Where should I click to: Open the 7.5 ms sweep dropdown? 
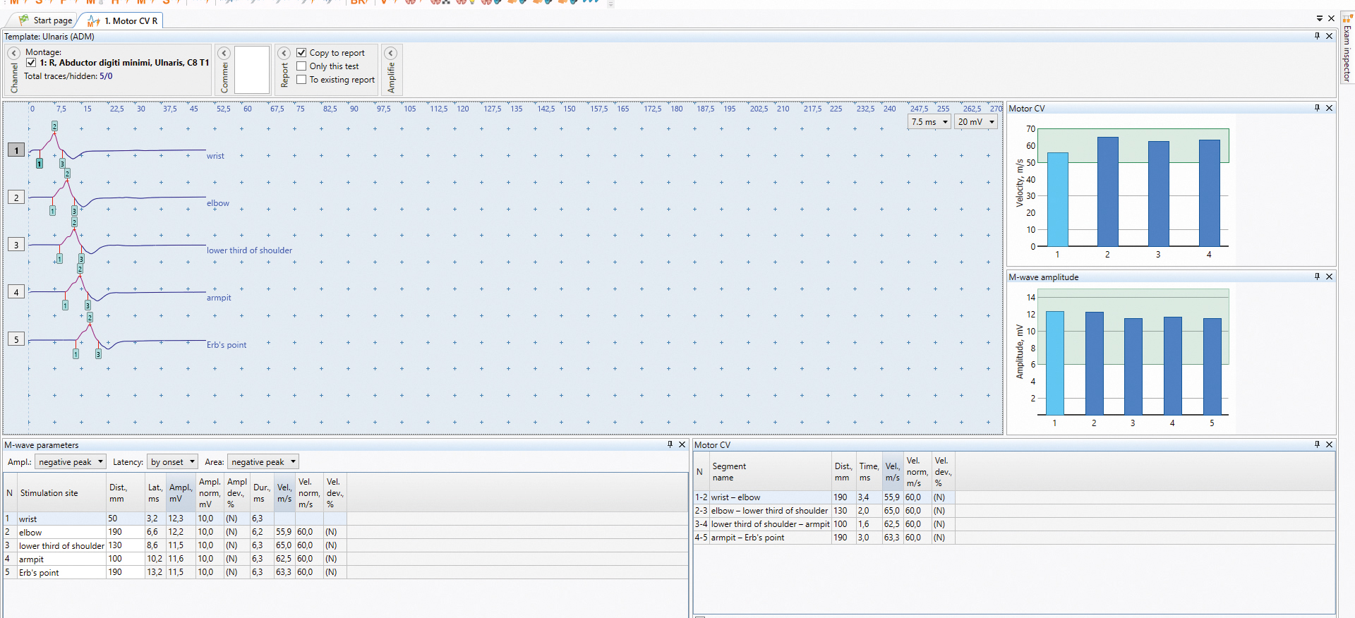click(x=929, y=122)
